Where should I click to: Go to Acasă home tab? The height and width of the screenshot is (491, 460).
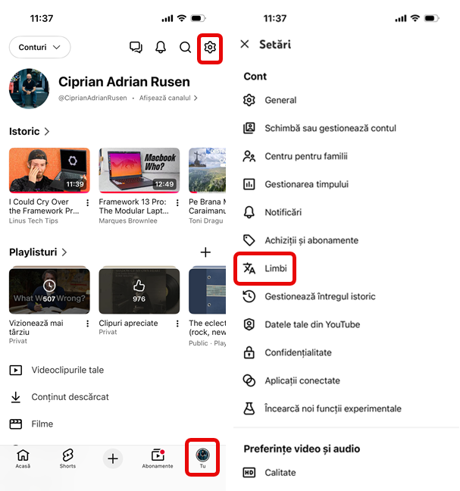click(23, 459)
